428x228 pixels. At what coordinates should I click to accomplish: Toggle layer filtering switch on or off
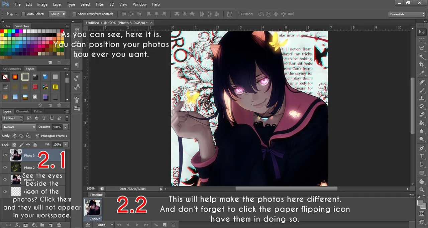67,118
